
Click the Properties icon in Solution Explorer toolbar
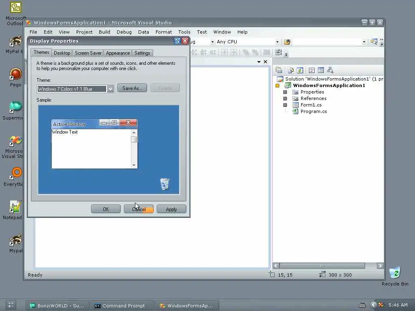278,70
